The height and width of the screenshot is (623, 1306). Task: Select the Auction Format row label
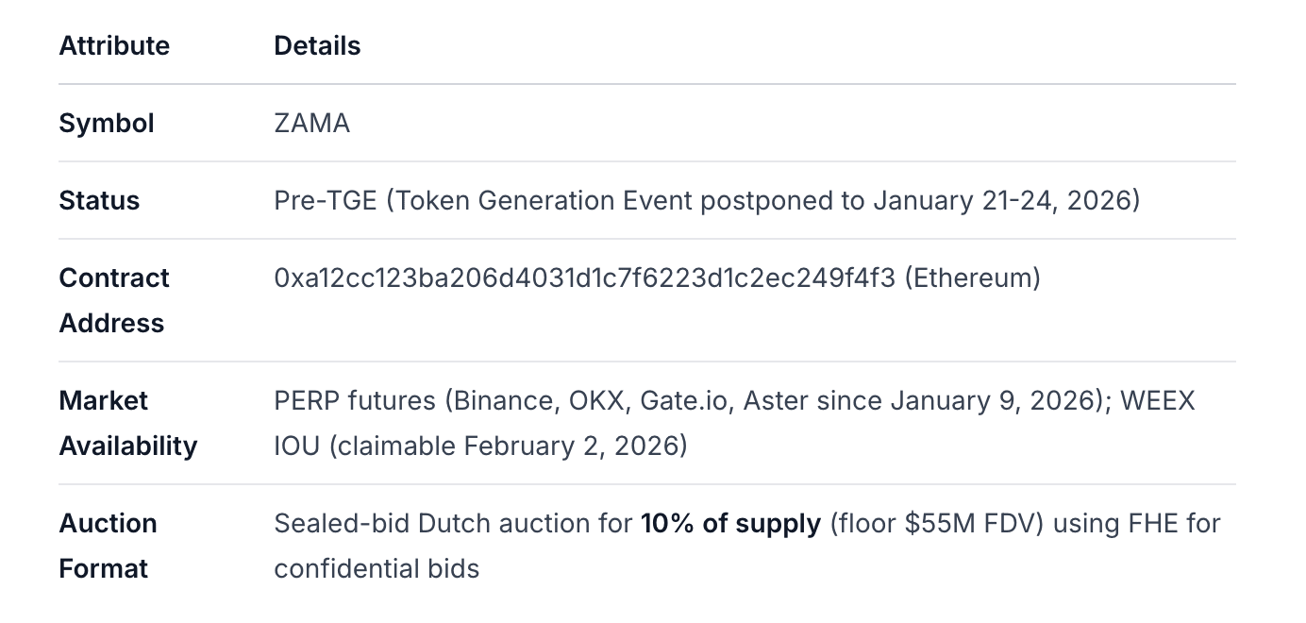pyautogui.click(x=108, y=546)
